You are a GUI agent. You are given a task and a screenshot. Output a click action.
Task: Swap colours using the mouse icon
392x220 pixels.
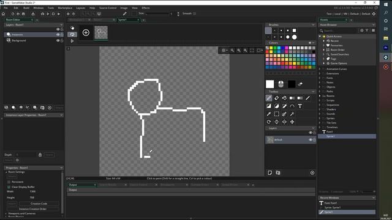point(281,84)
